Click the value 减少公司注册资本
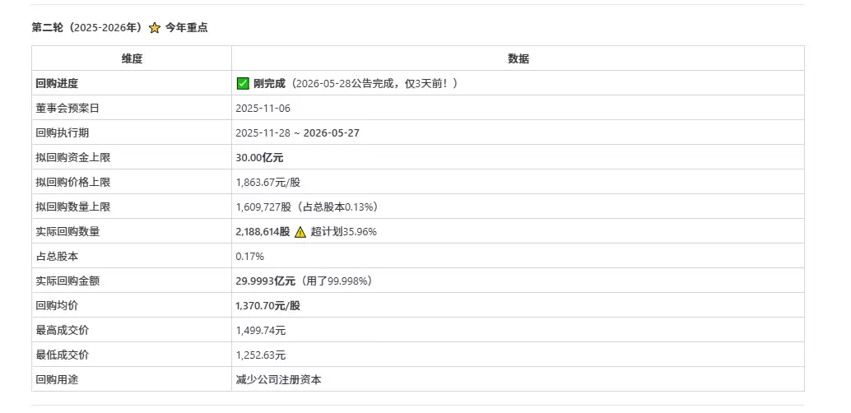Viewport: 851px width, 413px height. [x=278, y=380]
